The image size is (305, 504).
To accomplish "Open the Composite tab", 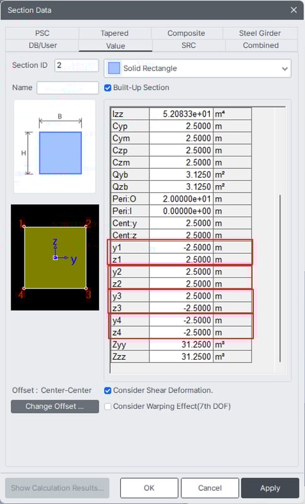I will pyautogui.click(x=187, y=33).
